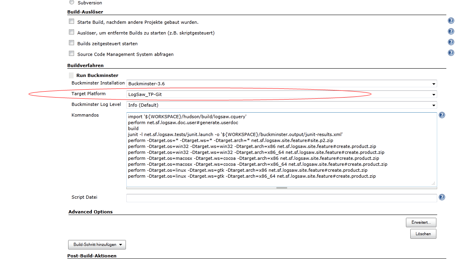
Task: Click the 'Advanced Options' heading
Action: (90, 212)
